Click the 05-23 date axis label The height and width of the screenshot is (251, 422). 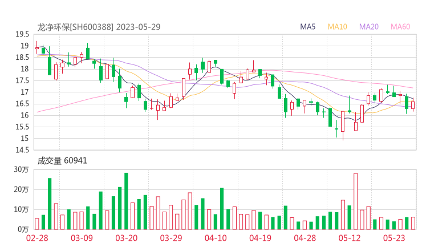[x=394, y=238]
